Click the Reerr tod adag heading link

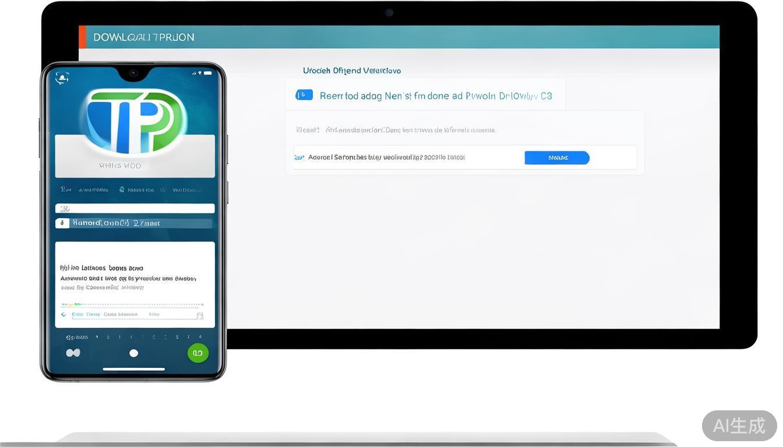pos(435,96)
